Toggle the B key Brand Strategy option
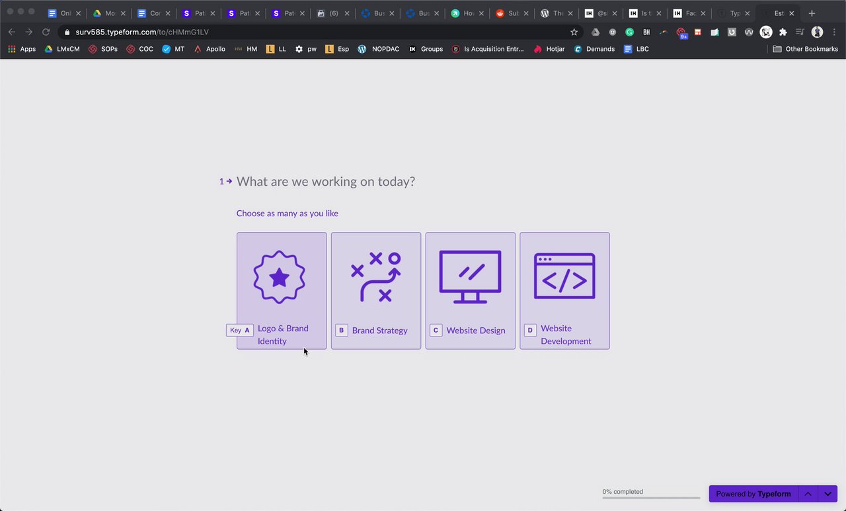 pos(376,291)
